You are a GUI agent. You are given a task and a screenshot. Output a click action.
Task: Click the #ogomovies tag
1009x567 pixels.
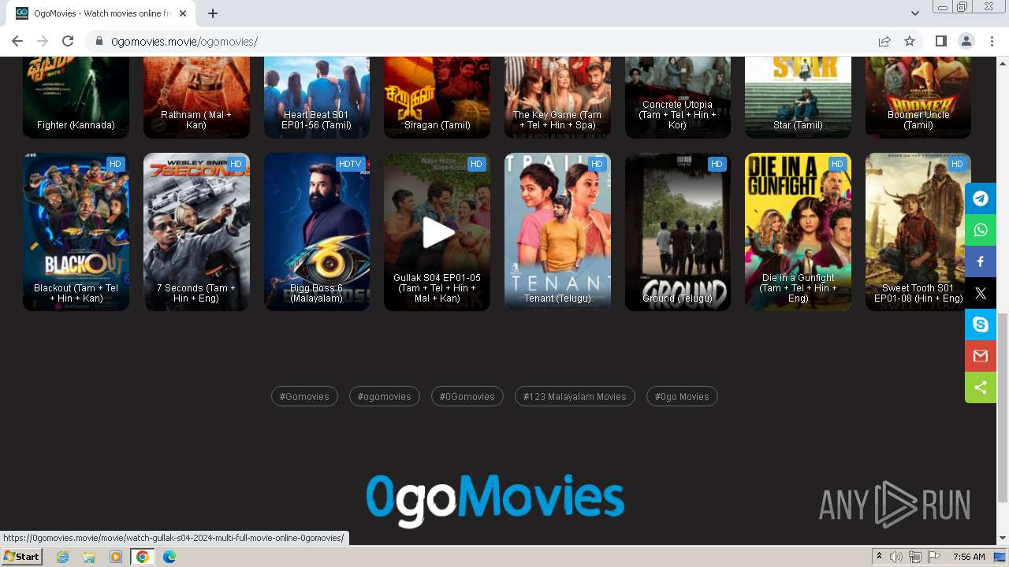384,396
